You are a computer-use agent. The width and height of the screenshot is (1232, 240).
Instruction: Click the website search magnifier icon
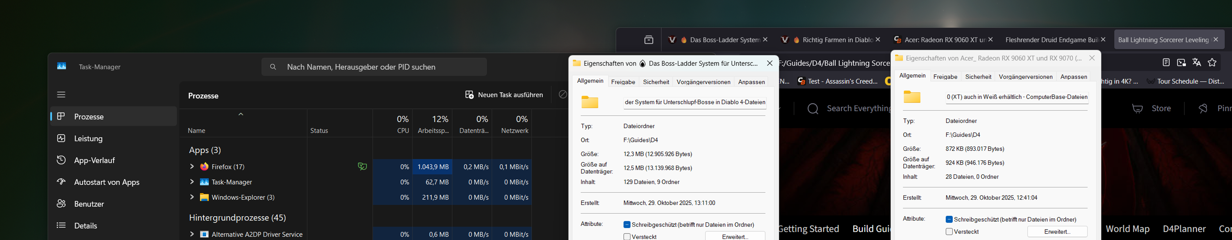pyautogui.click(x=812, y=109)
